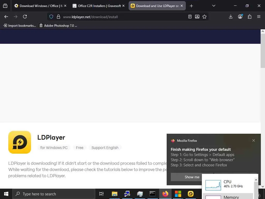Click Firefox icon on taskbar
This screenshot has height=199, width=265.
click(x=165, y=194)
